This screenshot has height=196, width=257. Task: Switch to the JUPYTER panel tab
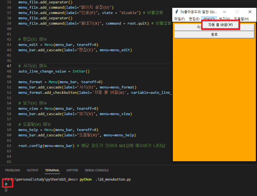[x=72, y=170]
